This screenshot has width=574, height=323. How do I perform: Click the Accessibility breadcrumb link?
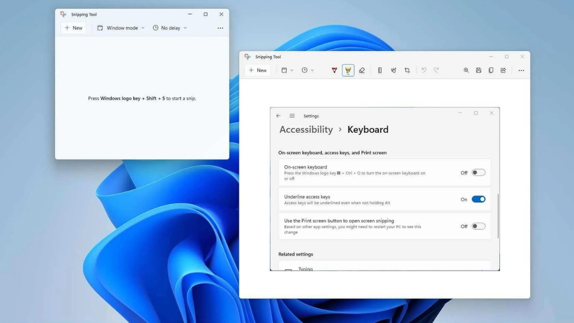(306, 130)
